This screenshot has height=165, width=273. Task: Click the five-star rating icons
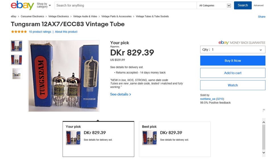(19, 32)
